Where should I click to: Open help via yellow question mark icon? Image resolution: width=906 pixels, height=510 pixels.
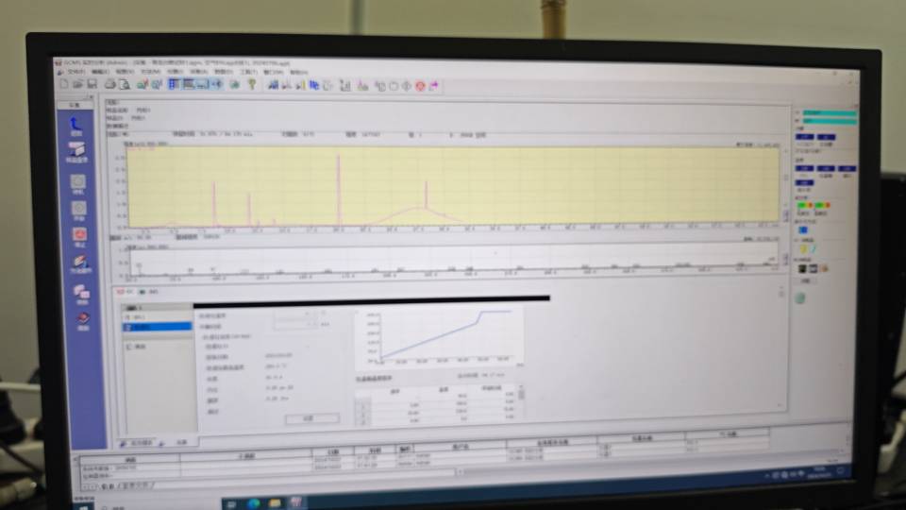pos(252,84)
